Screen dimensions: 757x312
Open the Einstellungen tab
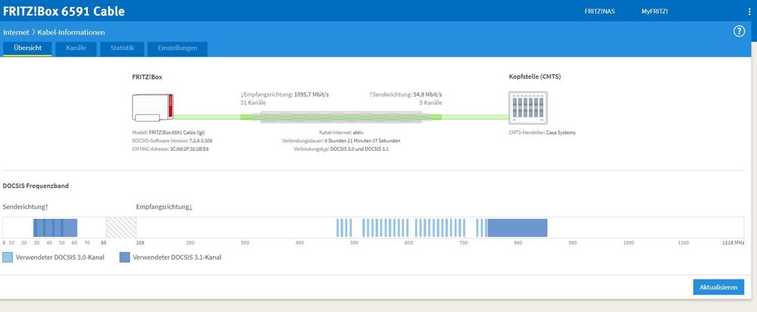click(177, 48)
